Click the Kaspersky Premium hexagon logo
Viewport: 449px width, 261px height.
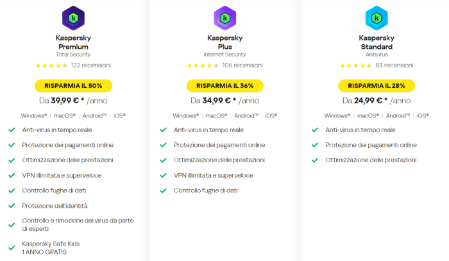72,17
